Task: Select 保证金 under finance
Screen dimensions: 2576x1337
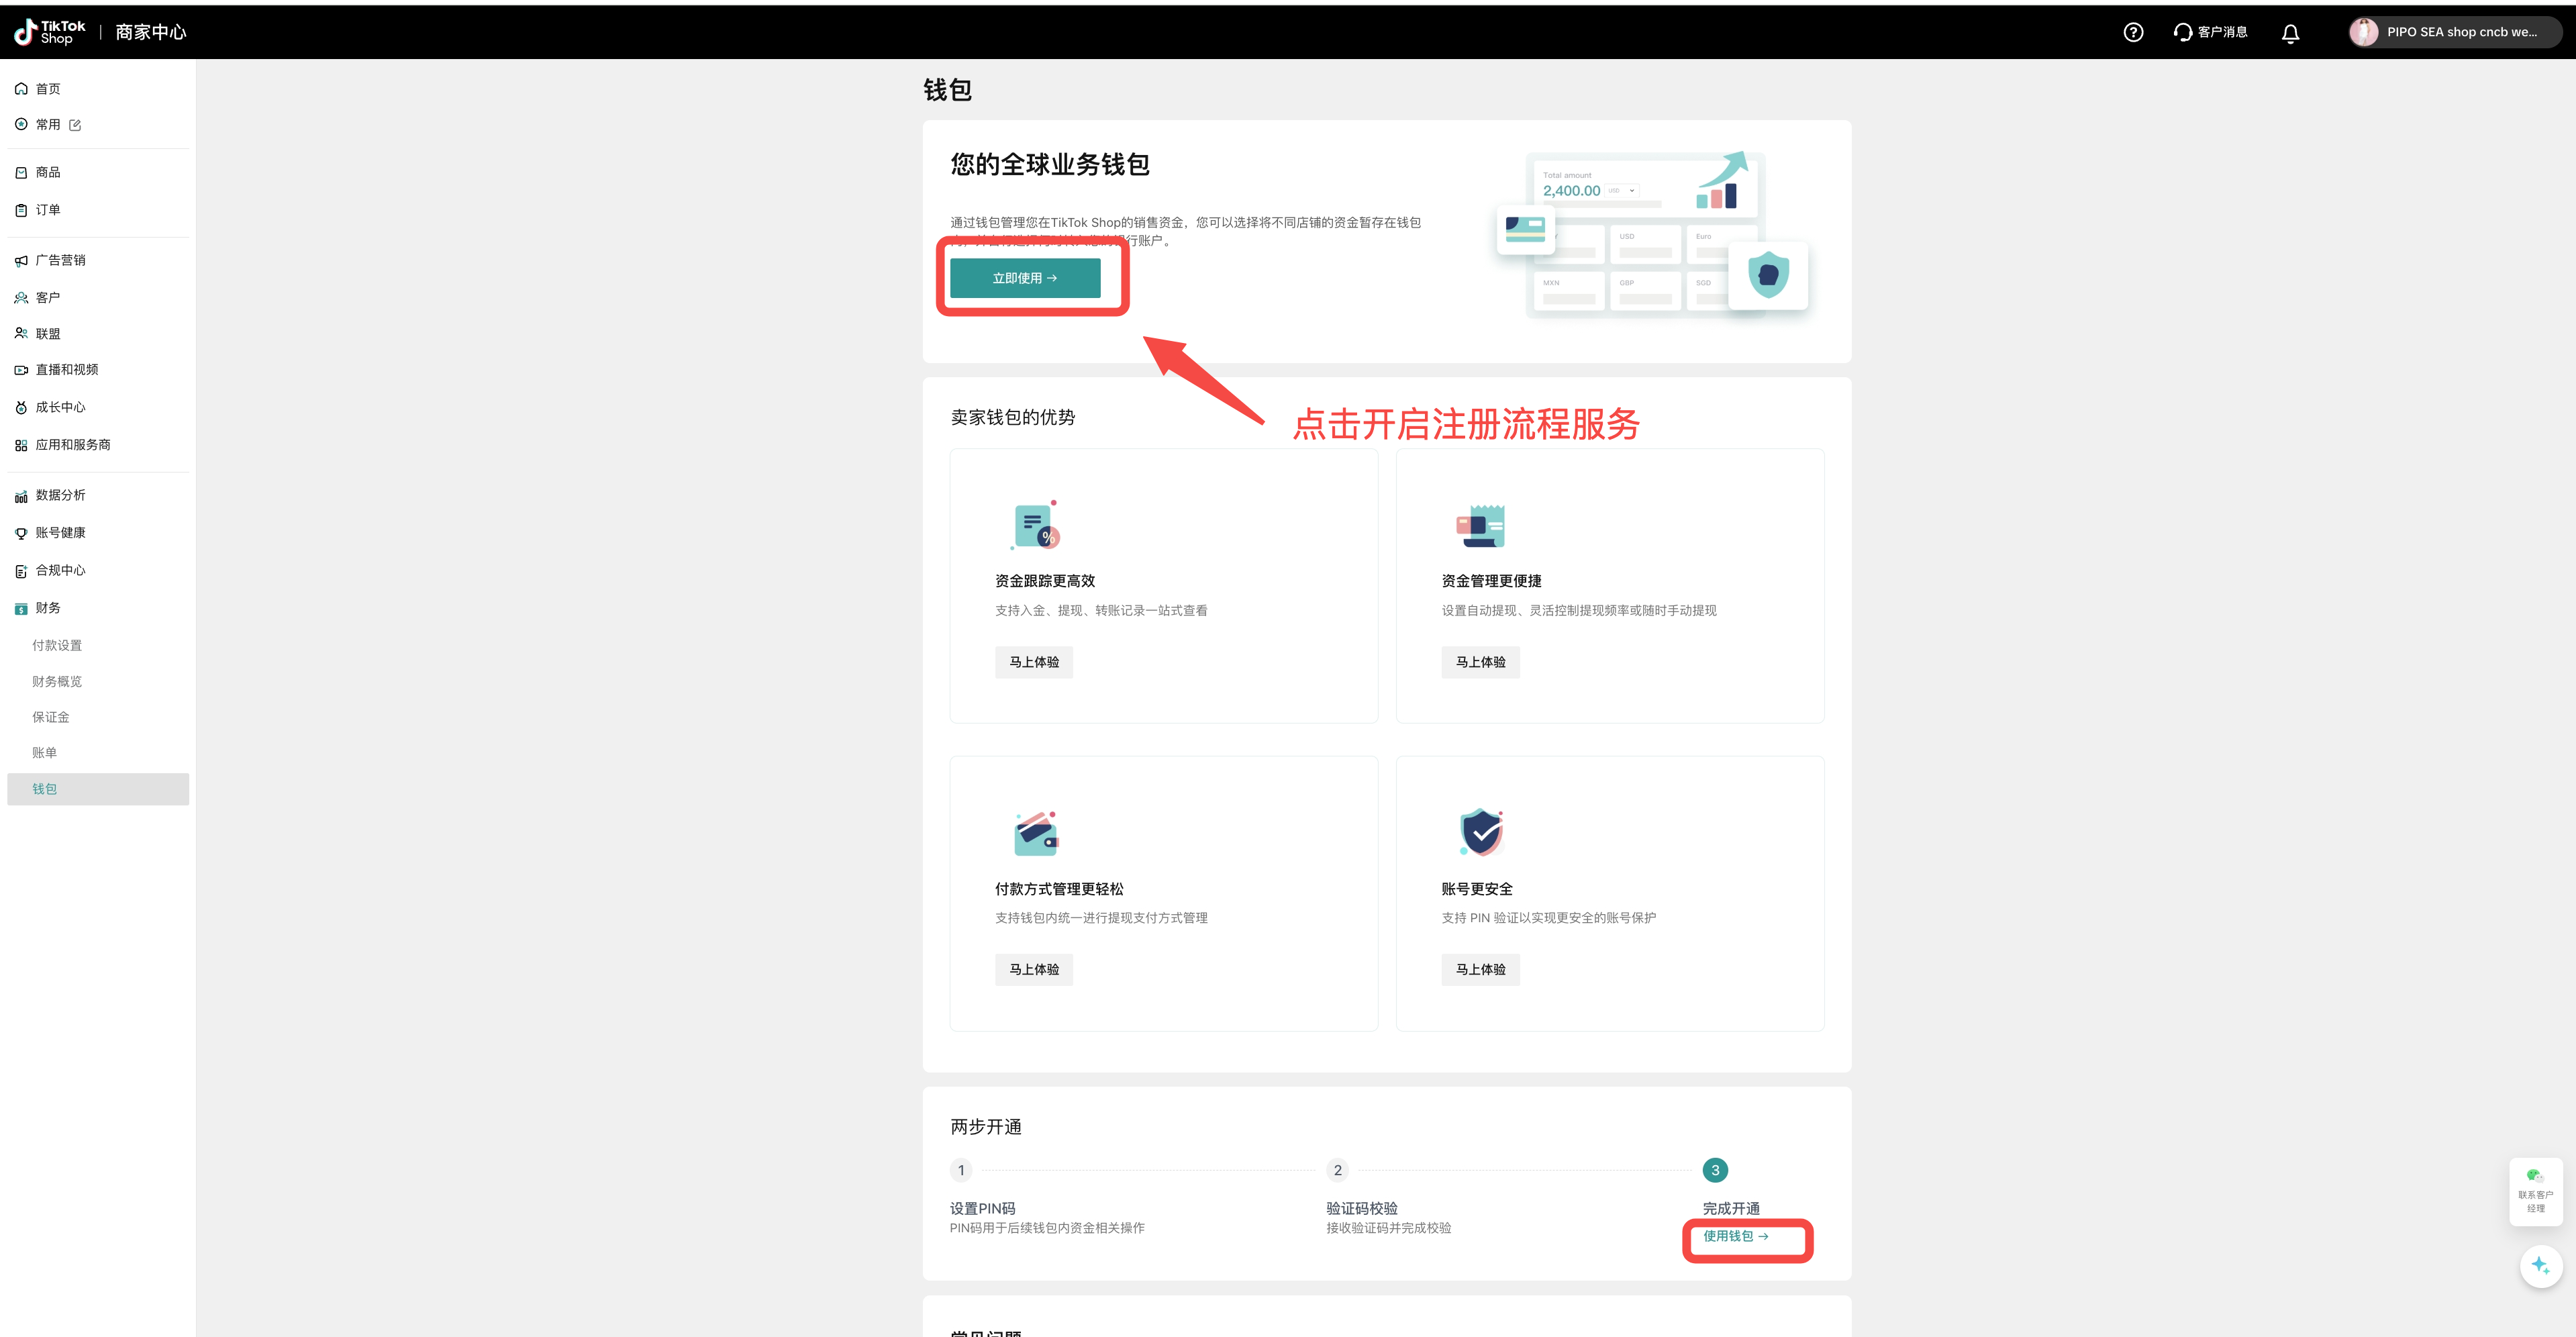Action: point(50,717)
